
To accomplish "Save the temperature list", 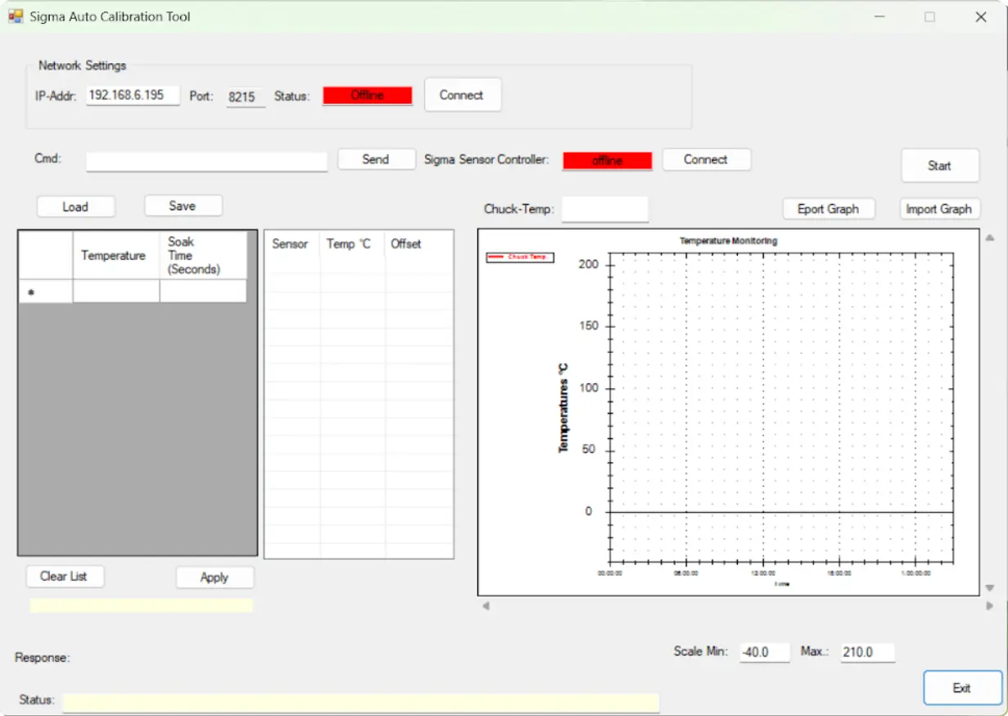I will tap(183, 206).
